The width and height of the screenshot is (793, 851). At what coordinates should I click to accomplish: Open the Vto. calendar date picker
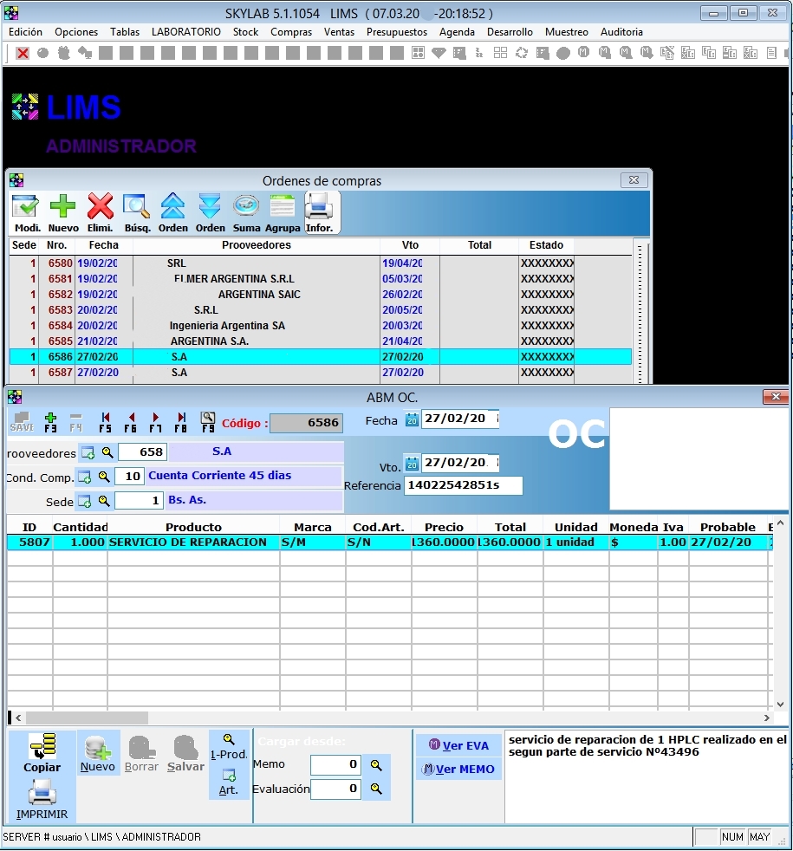tap(412, 464)
